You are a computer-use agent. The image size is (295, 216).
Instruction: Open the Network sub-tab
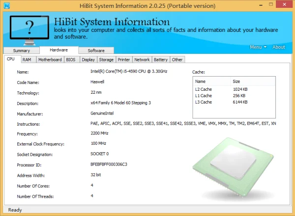click(x=142, y=60)
